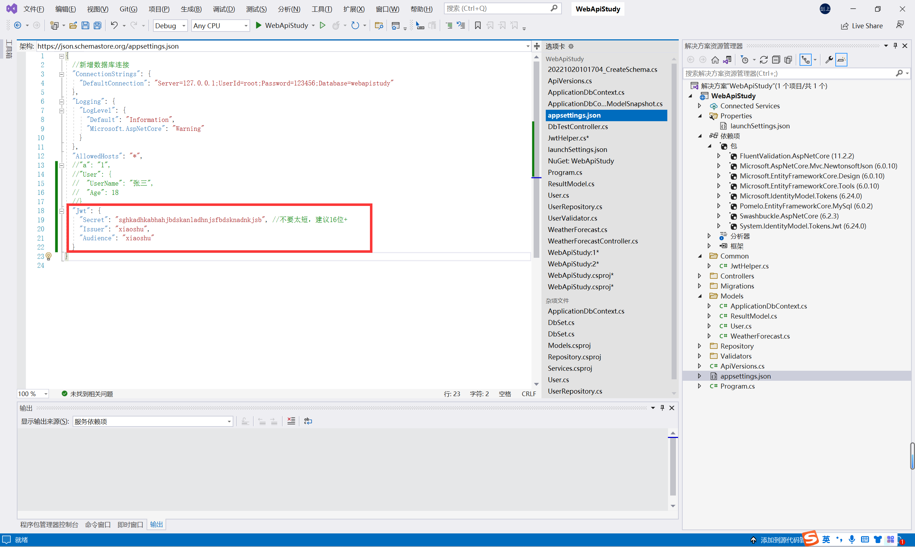Open properties wrench icon in Solution Explorer
The image size is (915, 547).
tap(829, 60)
